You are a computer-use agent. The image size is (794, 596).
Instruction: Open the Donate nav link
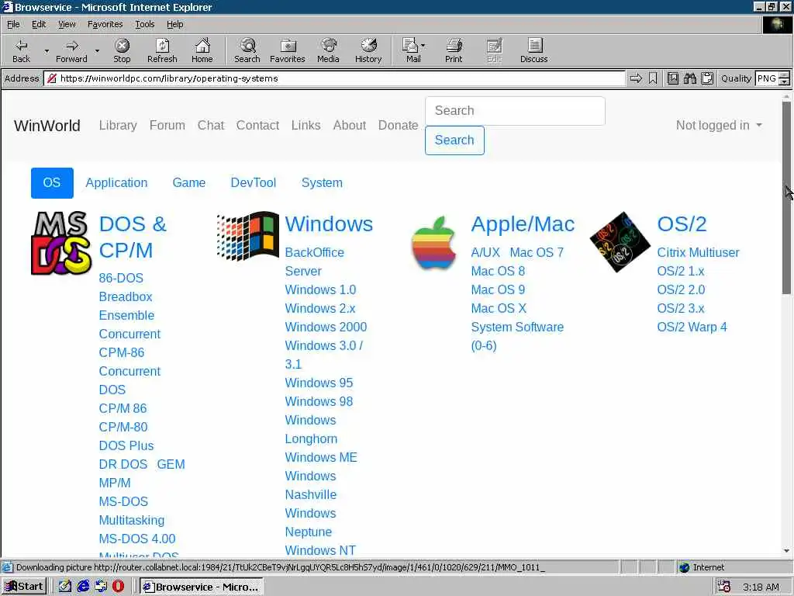tap(398, 125)
